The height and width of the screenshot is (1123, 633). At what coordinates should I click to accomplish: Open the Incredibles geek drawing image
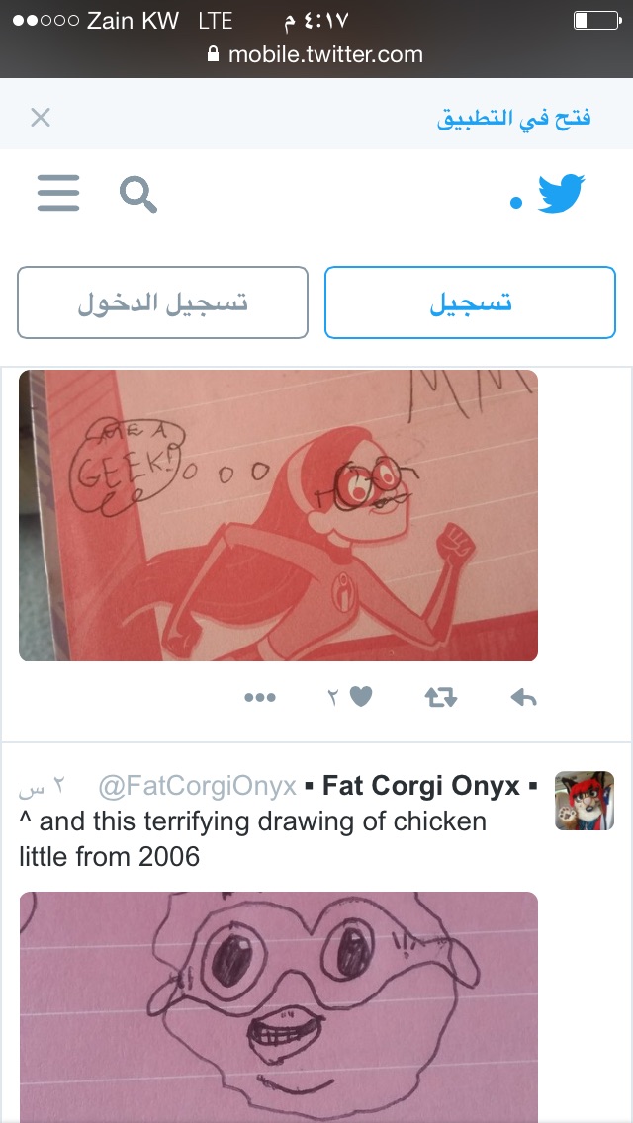tap(278, 515)
